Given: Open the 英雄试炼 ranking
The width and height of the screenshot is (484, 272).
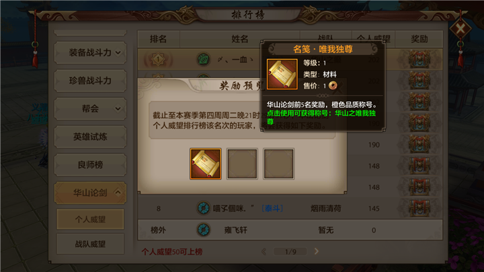Looking at the screenshot, I should pos(90,136).
